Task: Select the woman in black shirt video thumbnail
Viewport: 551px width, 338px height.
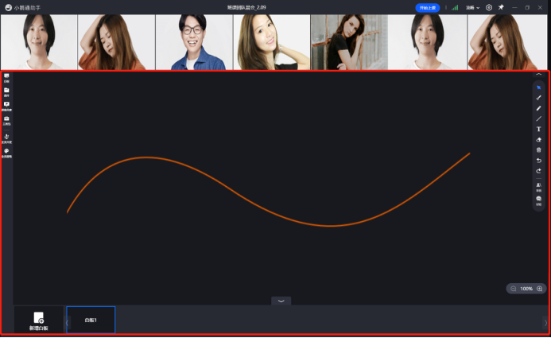Action: tap(349, 42)
